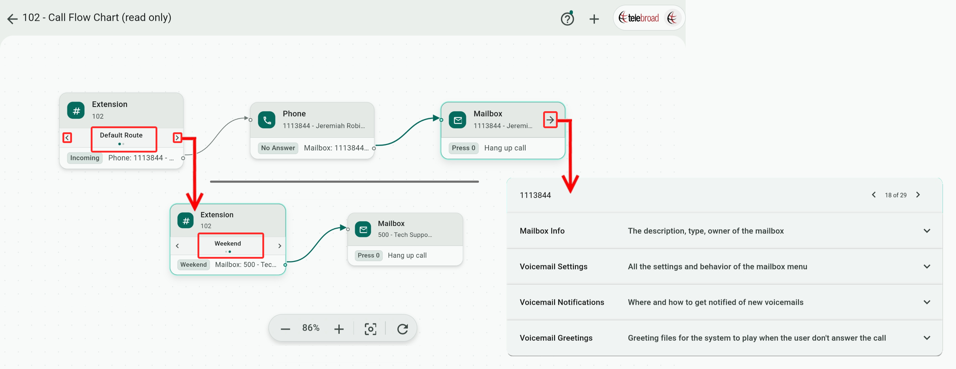This screenshot has width=956, height=369.
Task: Select the Default Route tab on Extension 102
Action: 121,135
